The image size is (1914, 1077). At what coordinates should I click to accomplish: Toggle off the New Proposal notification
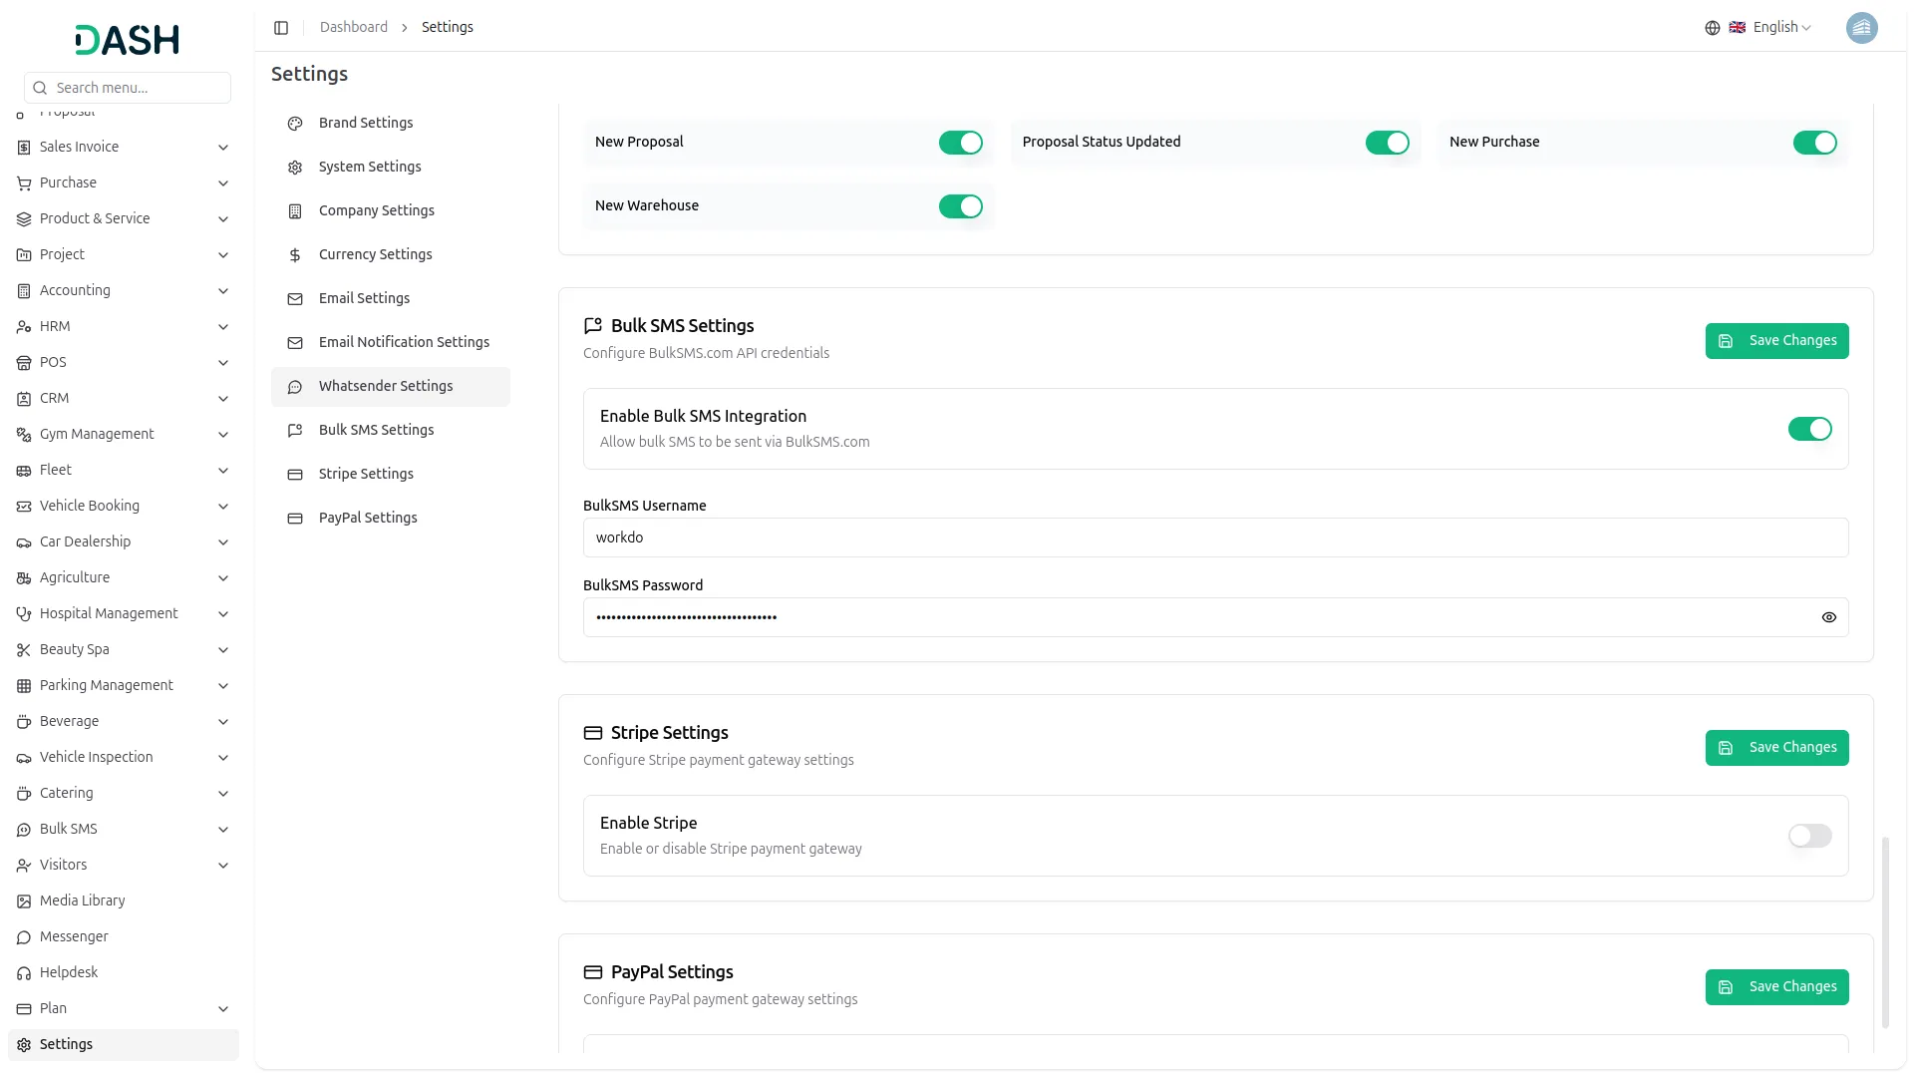pyautogui.click(x=959, y=143)
